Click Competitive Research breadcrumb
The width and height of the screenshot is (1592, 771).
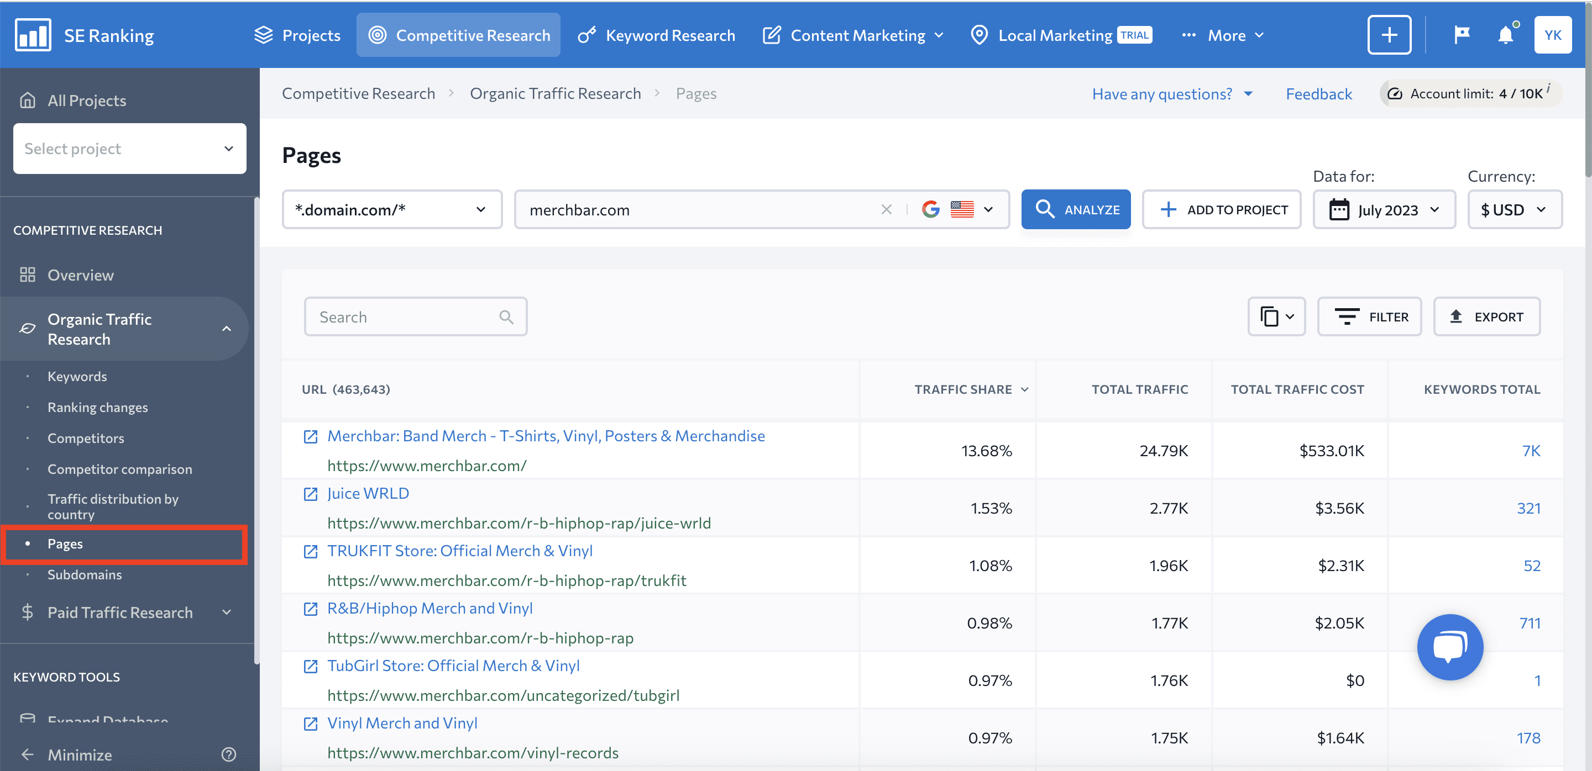358,93
